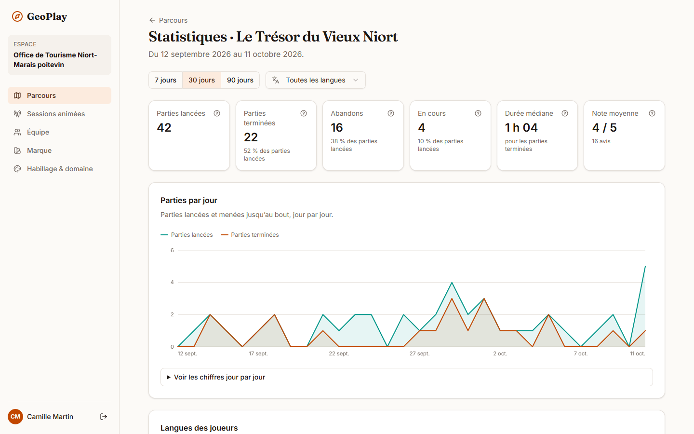Go back to the Parcours list link
The image size is (694, 434).
pos(168,20)
